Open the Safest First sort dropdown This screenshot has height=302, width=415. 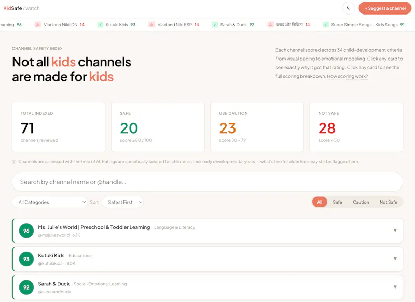[122, 202]
